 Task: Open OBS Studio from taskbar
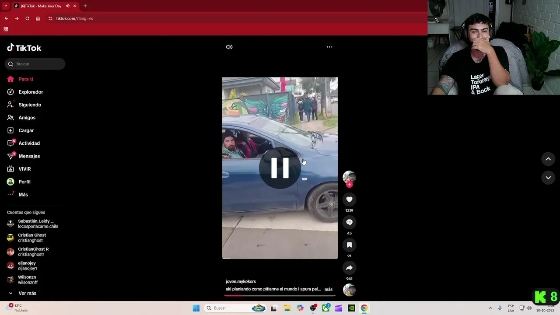[x=313, y=308]
